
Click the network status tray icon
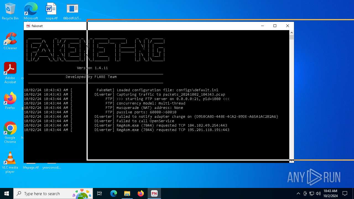[x=312, y=193]
